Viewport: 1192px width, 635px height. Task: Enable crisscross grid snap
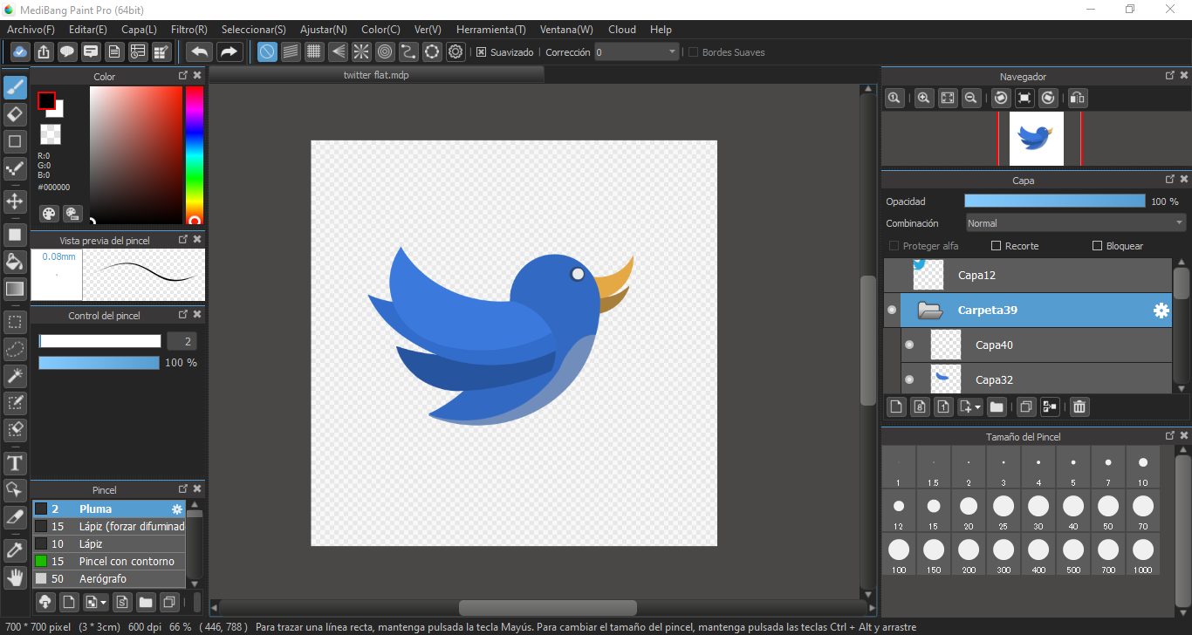click(x=314, y=51)
